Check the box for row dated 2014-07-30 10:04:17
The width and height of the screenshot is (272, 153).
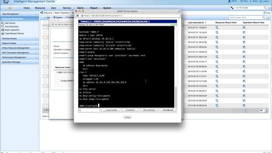tap(45, 62)
